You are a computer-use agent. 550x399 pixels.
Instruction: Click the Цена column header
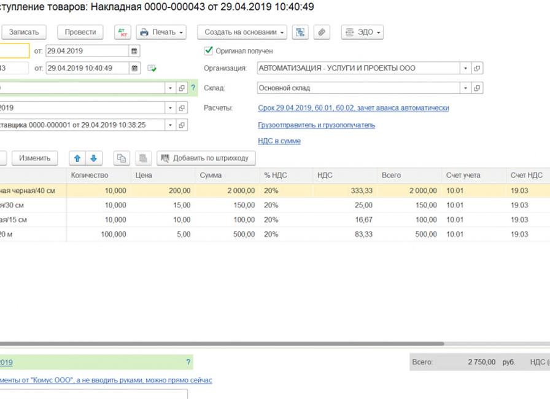[163, 176]
